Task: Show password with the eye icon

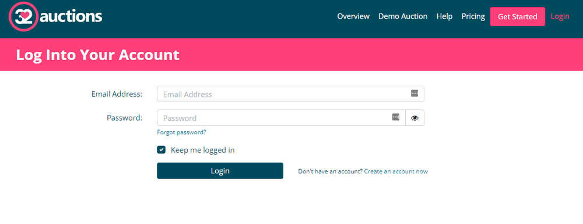Action: point(415,118)
